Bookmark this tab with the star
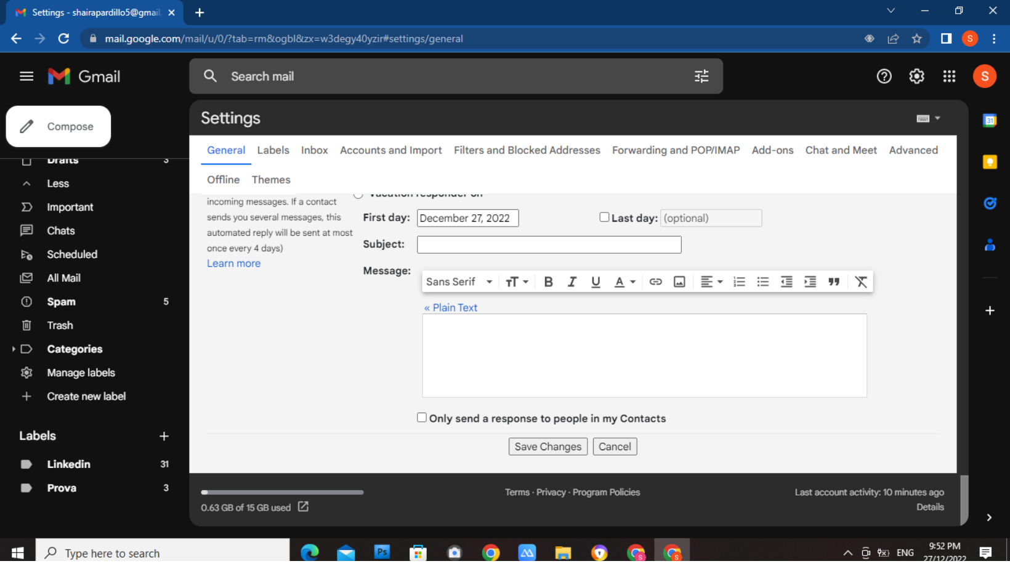 (x=917, y=39)
